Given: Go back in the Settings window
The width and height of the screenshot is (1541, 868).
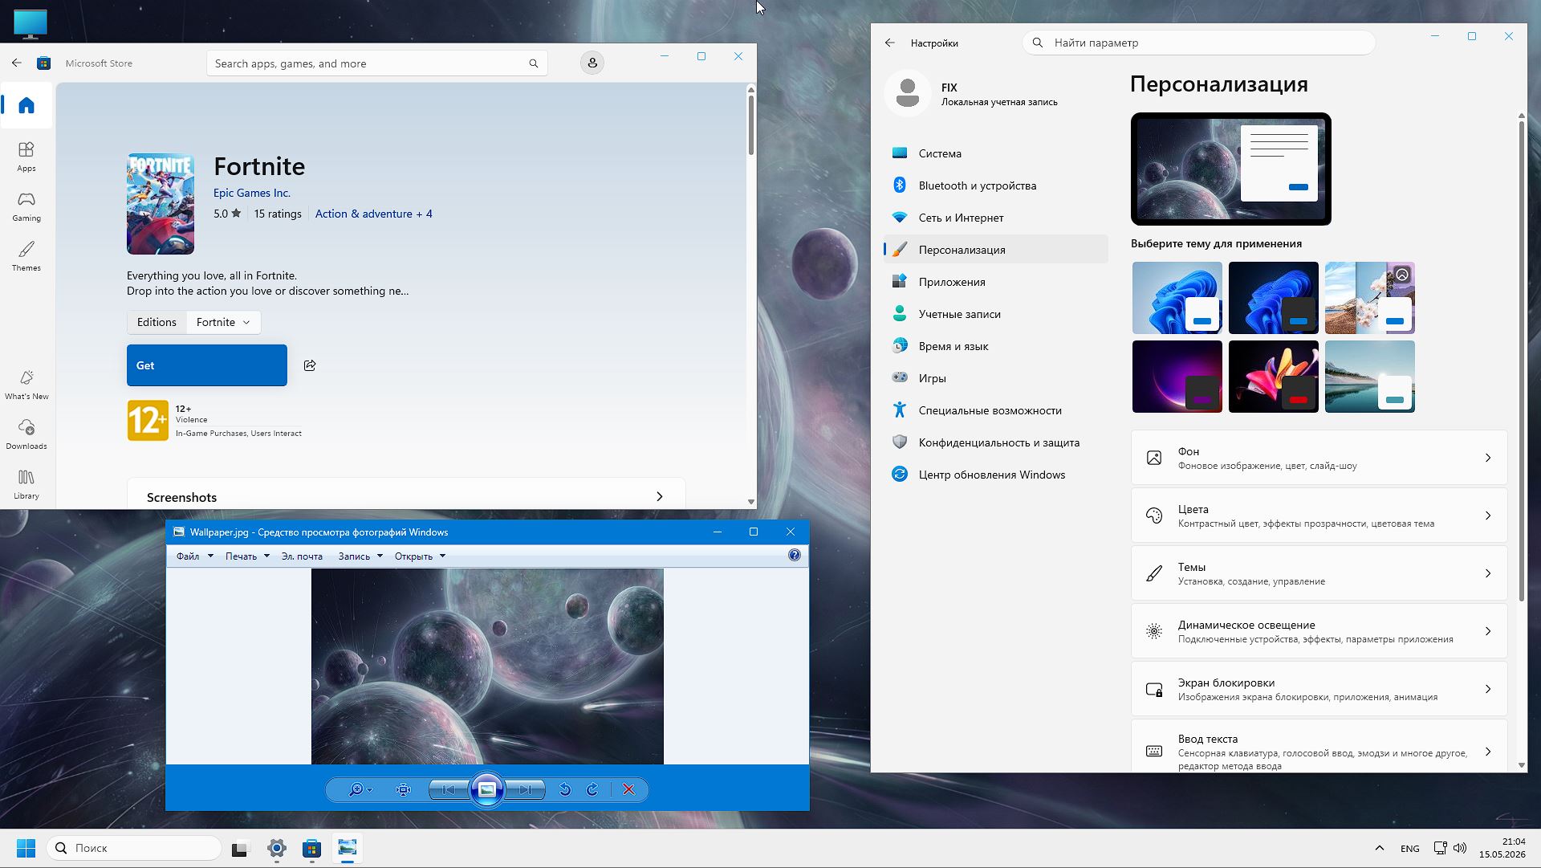Looking at the screenshot, I should (890, 43).
